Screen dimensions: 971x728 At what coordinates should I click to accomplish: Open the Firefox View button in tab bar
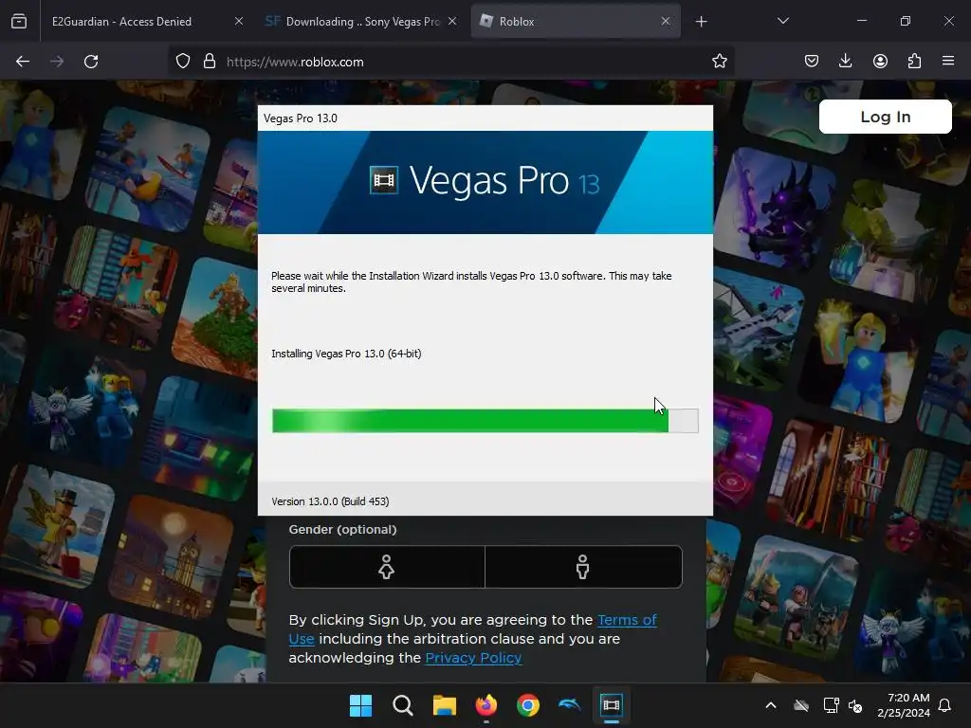19,22
